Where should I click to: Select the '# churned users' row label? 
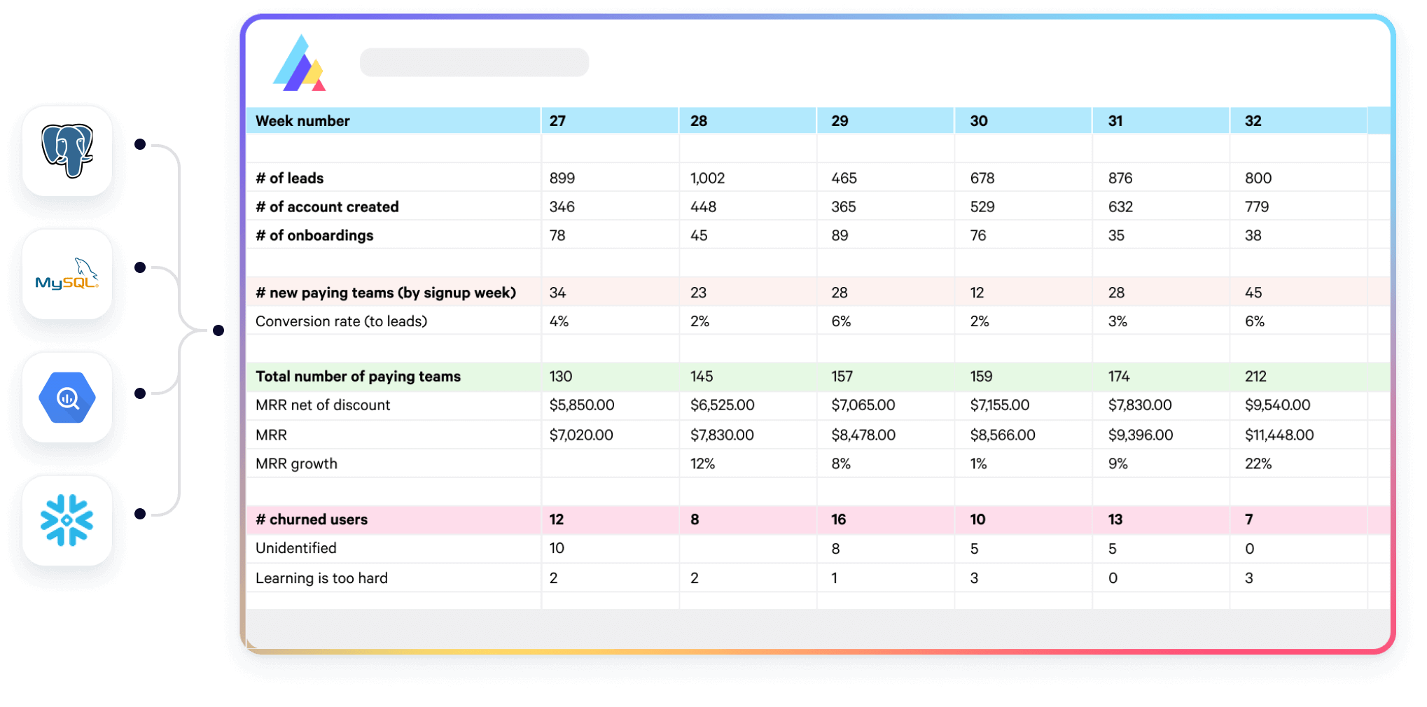point(312,519)
